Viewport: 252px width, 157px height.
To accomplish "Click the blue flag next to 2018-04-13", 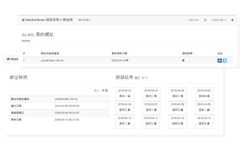I will pos(127,60).
